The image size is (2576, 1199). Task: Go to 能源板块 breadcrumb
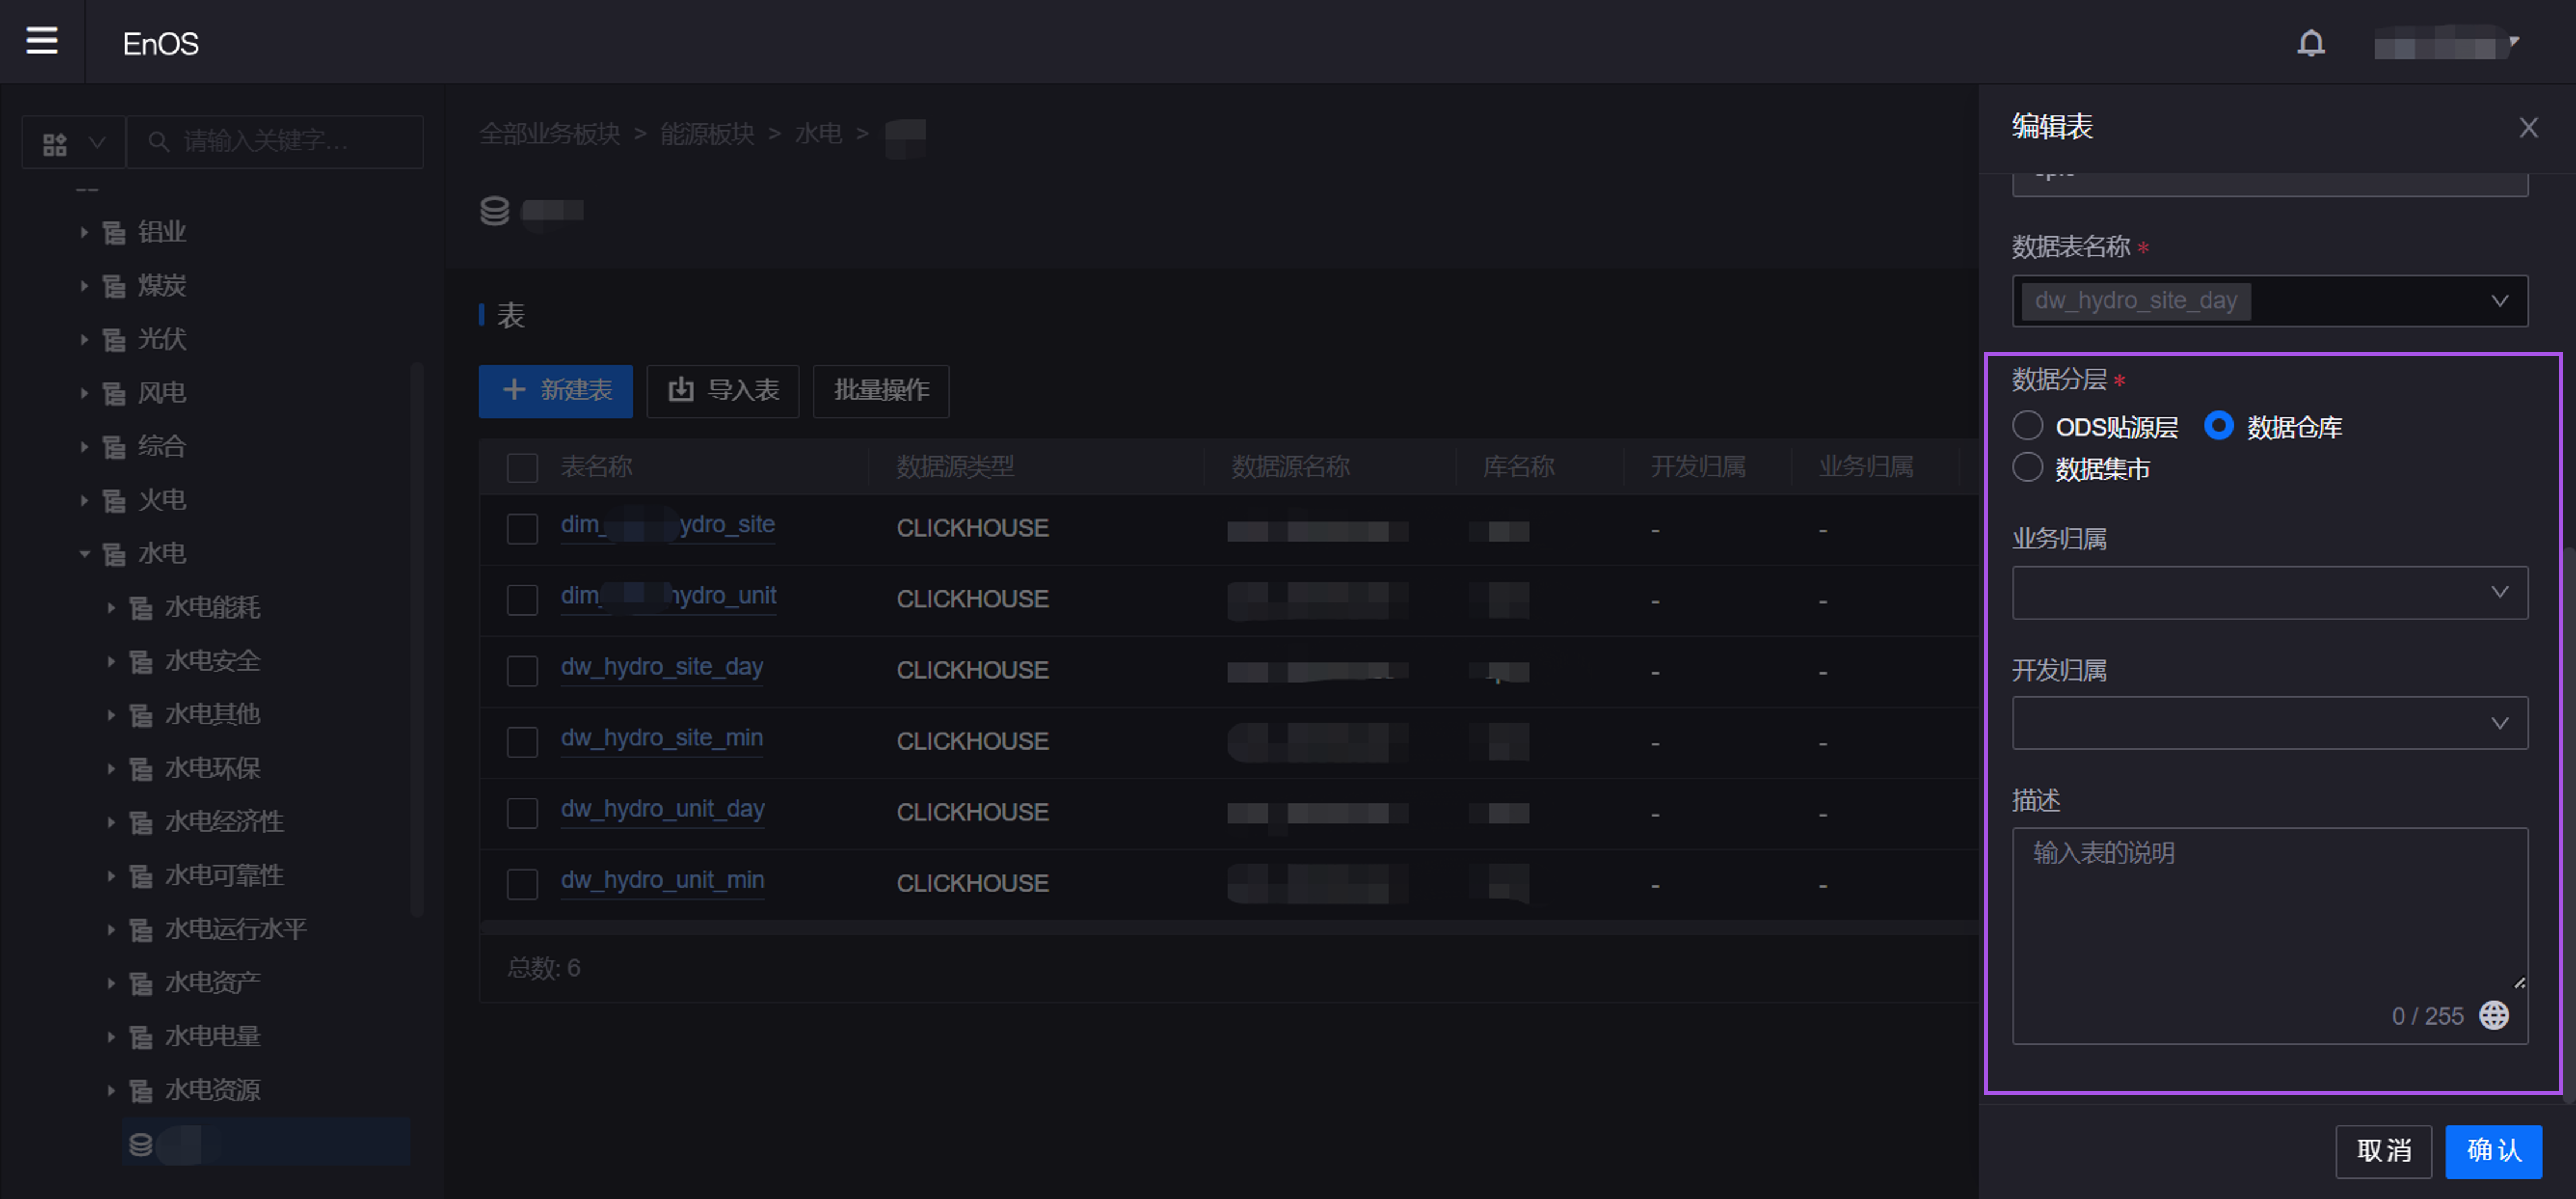coord(707,134)
